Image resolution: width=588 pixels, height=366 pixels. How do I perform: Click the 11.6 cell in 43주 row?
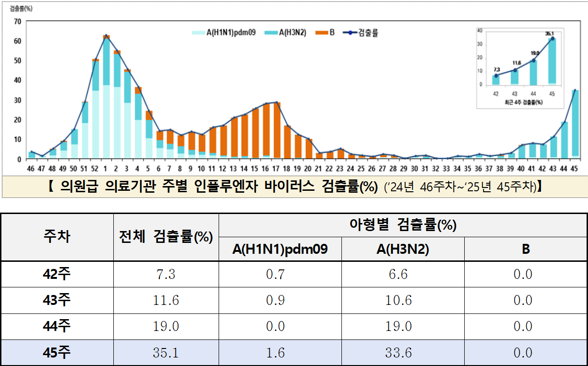[166, 300]
